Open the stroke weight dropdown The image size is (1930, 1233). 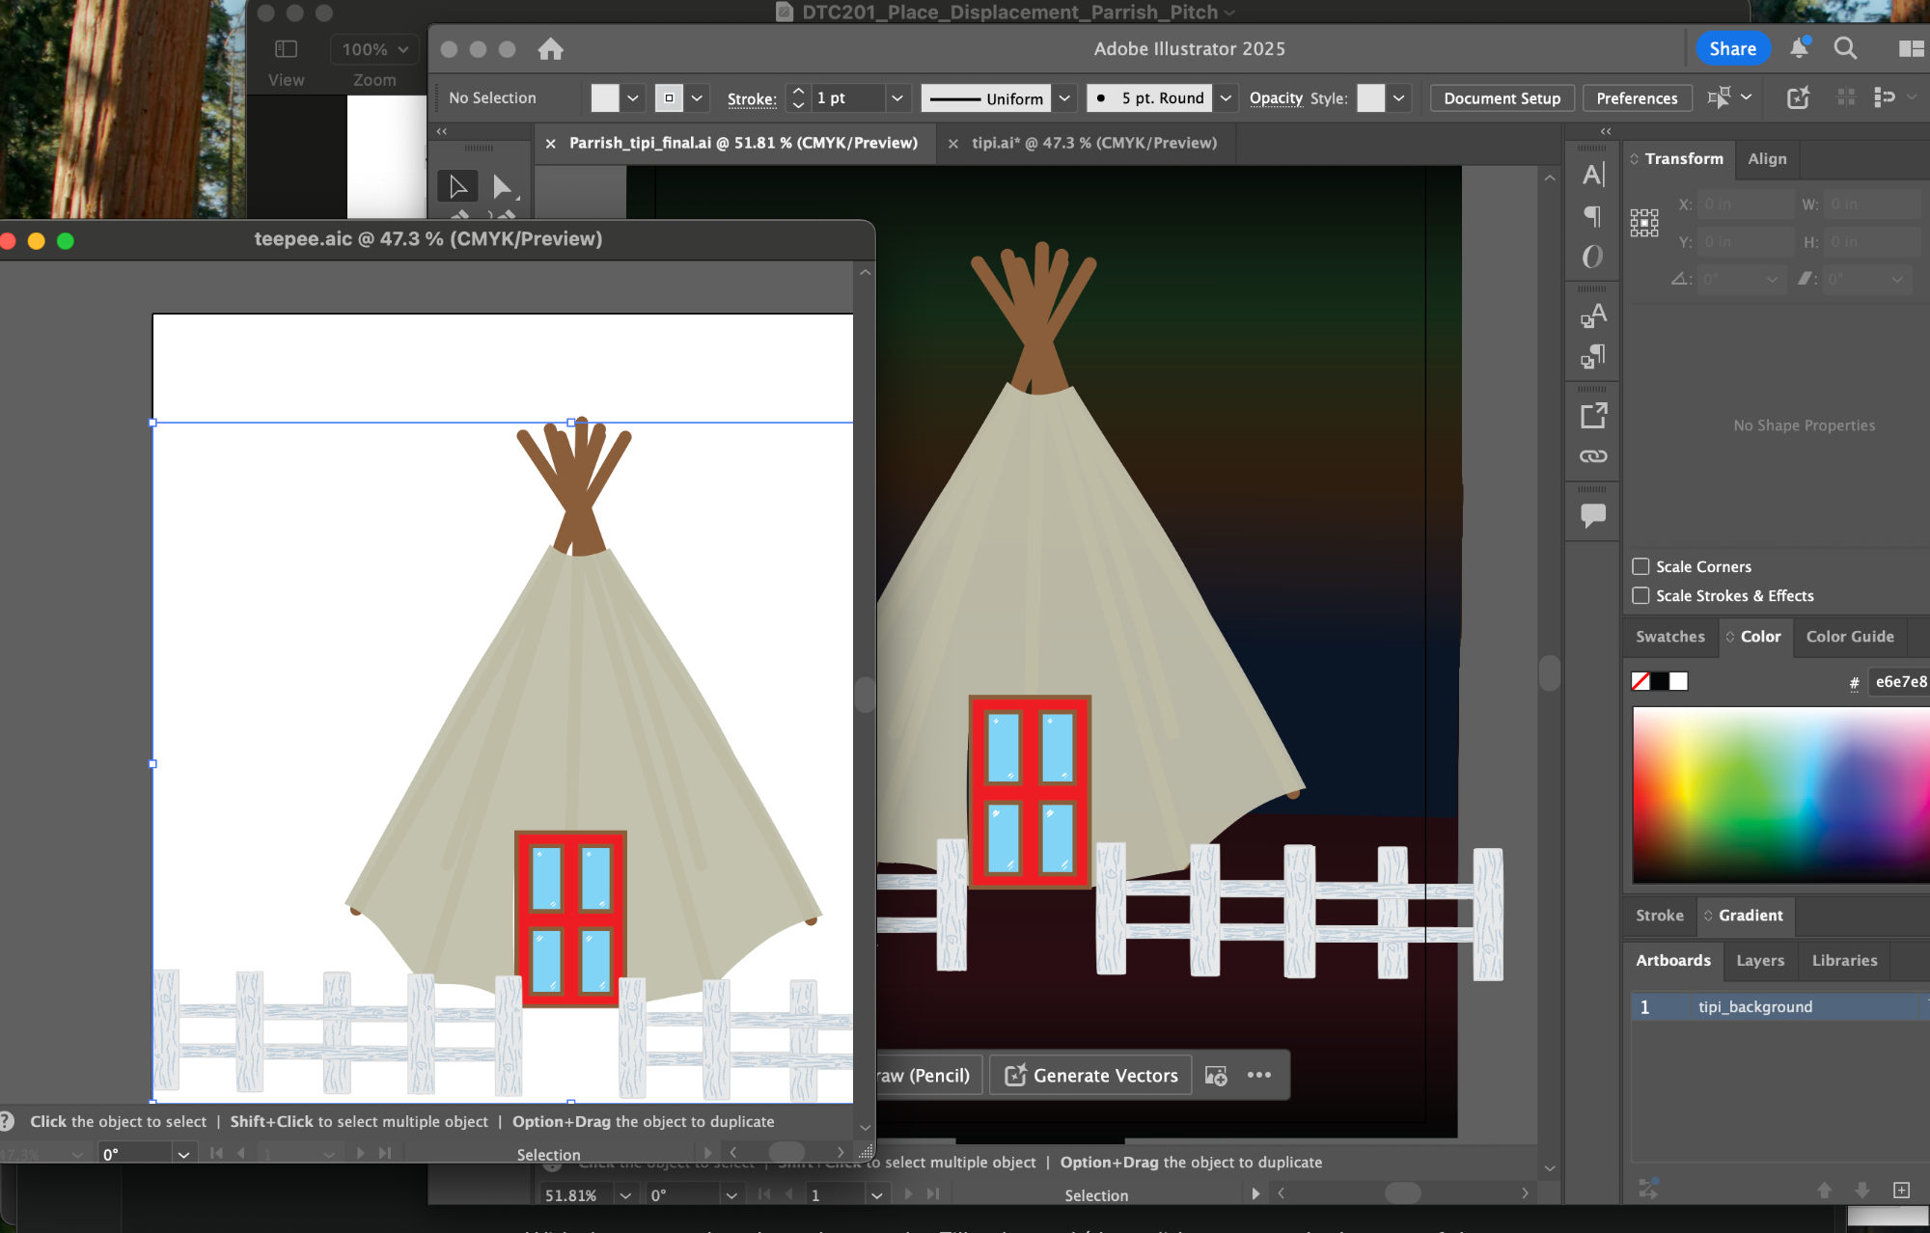click(x=897, y=98)
